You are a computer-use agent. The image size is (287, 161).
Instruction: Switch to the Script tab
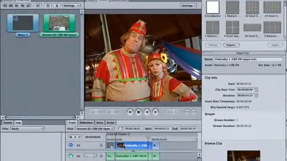coord(111,123)
